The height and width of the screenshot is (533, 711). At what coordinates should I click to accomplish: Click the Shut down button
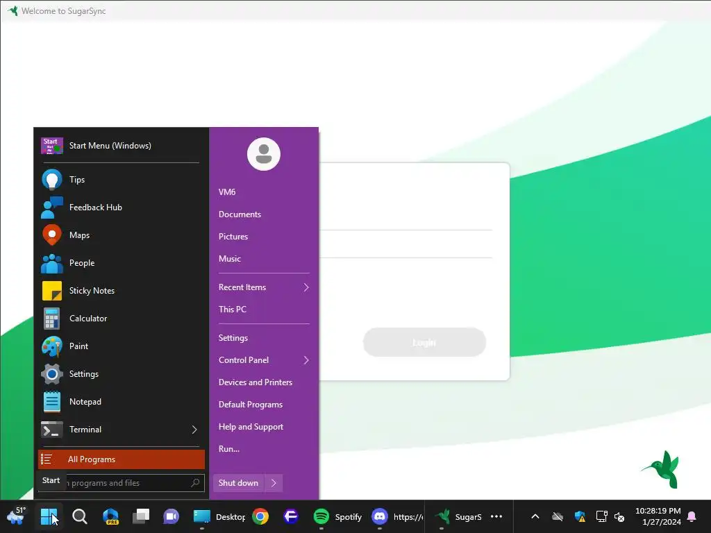coord(239,483)
